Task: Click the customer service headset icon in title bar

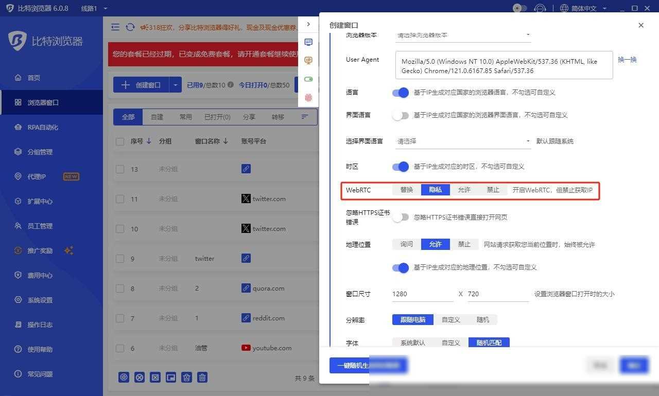Action: coord(540,8)
